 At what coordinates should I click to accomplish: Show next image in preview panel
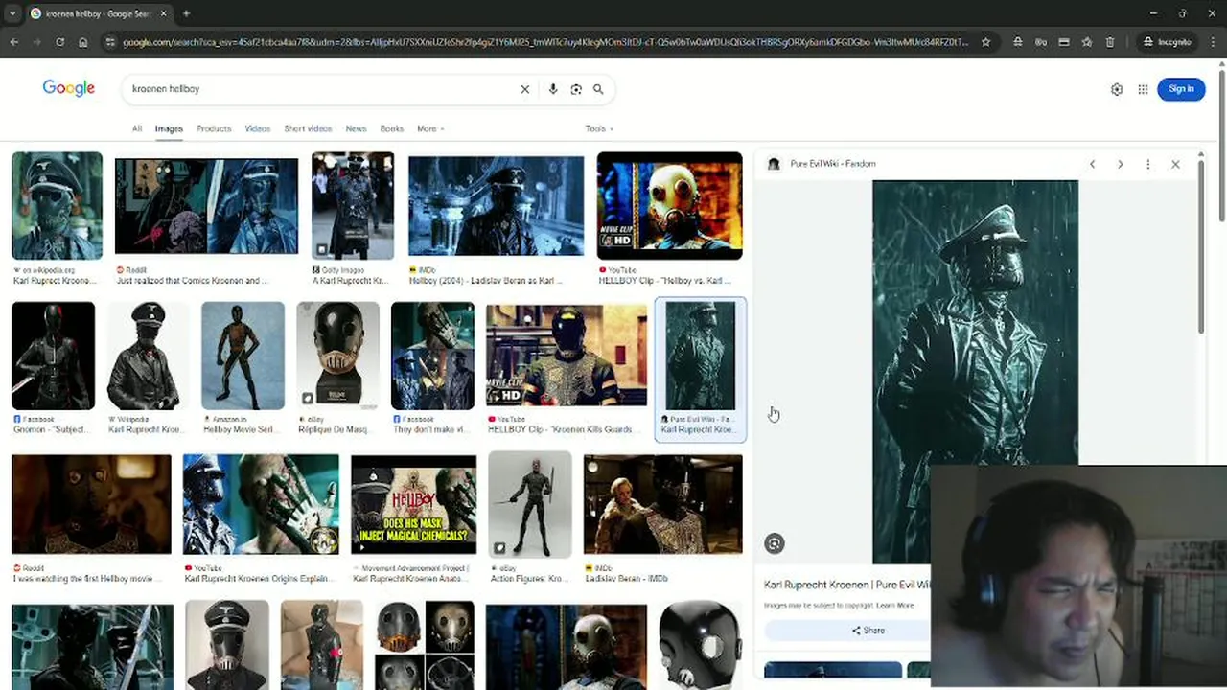(1120, 164)
